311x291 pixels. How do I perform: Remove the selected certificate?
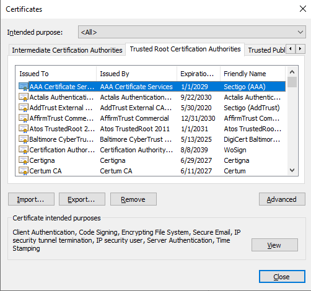click(x=133, y=199)
